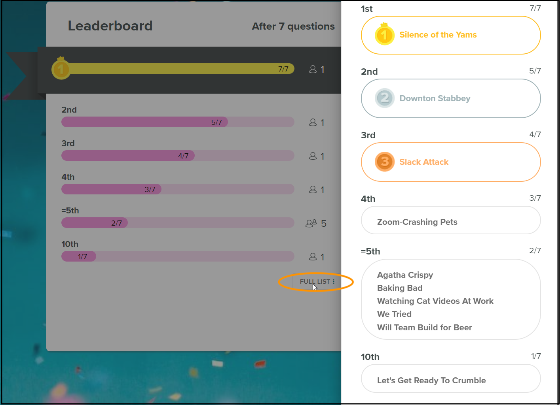Select Let's Get Ready To Crumble team

coord(451,379)
